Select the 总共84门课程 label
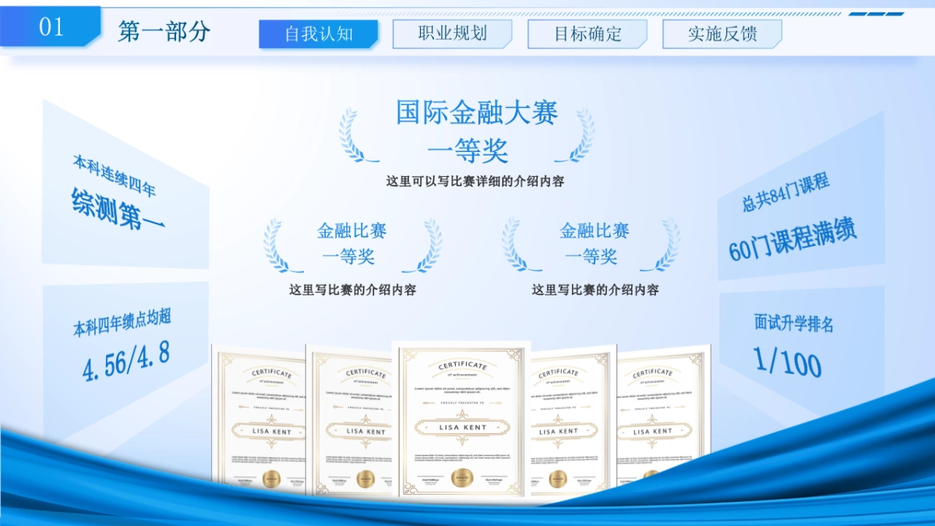The width and height of the screenshot is (935, 526). (x=785, y=192)
